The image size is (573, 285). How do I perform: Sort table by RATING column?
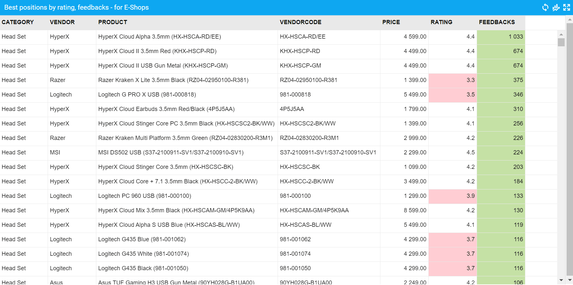441,22
